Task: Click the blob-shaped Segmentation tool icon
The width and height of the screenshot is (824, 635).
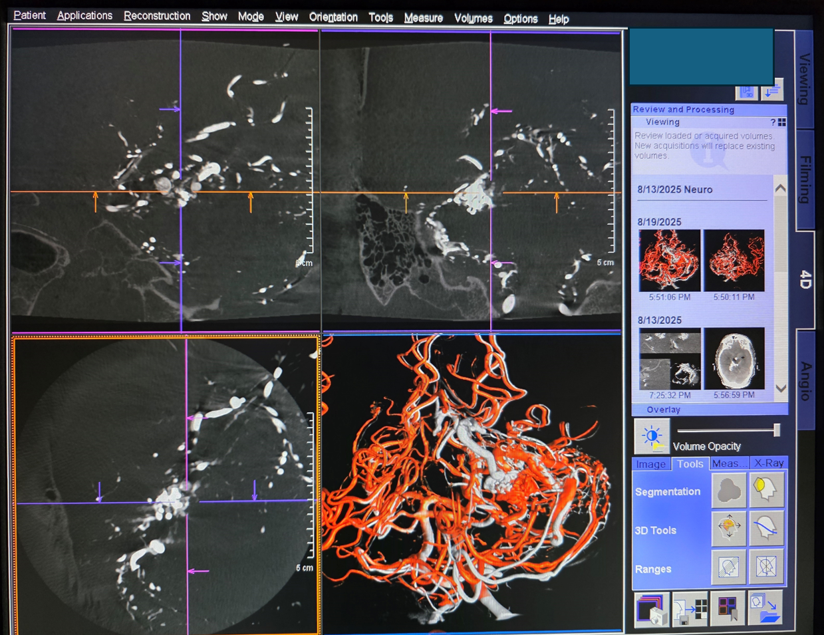Action: click(x=729, y=491)
